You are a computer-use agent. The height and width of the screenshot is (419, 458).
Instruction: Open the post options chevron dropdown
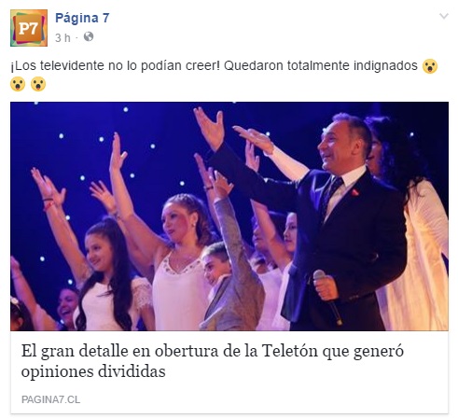pos(444,16)
